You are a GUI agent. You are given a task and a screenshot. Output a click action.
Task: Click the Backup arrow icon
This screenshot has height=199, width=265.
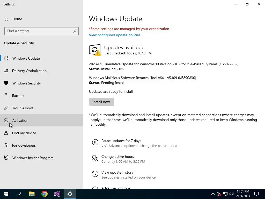6,95
